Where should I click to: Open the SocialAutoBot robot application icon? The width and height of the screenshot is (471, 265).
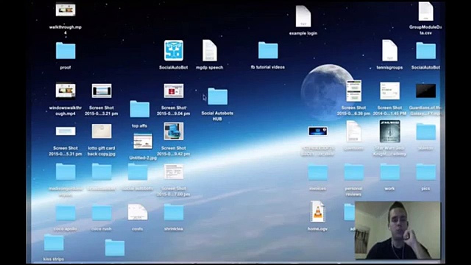click(173, 51)
